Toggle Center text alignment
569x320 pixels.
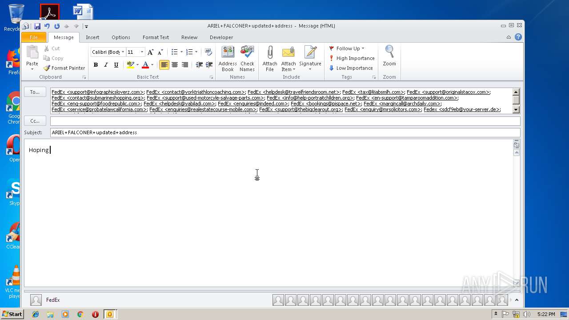click(x=175, y=65)
